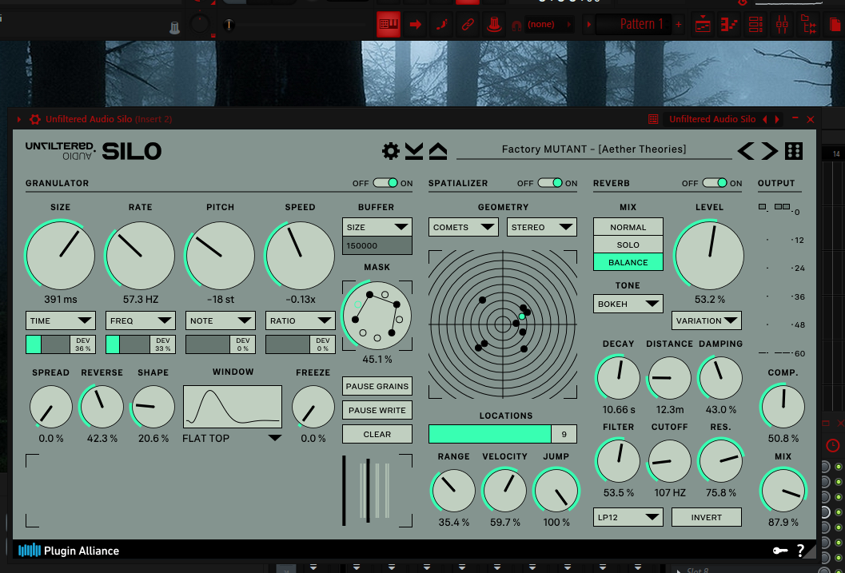
Task: Click the multilink knob icon
Action: click(x=493, y=24)
